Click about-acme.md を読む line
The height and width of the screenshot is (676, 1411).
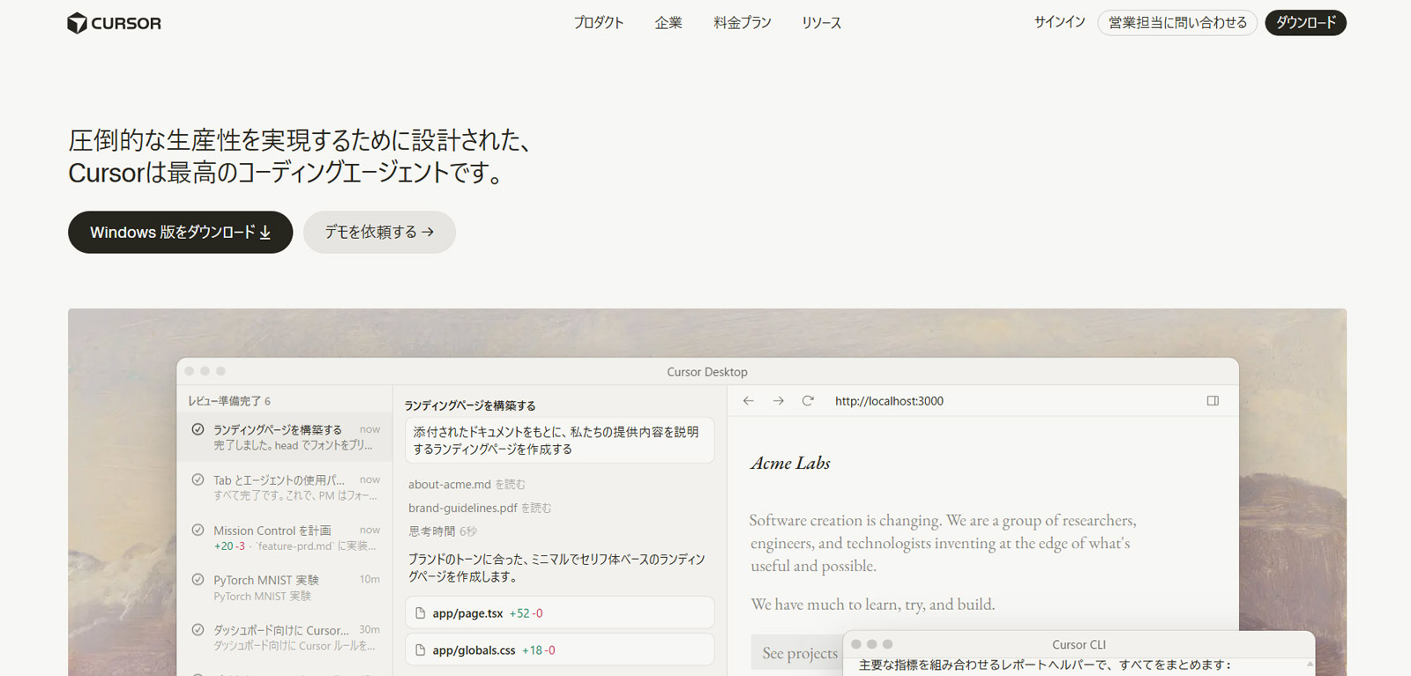point(467,484)
